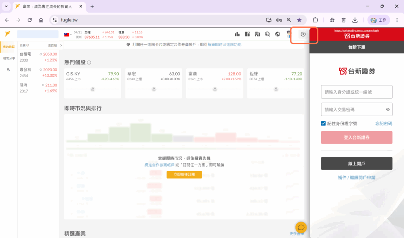Open the trading order panel icon
This screenshot has height=238, width=404.
pos(303,34)
